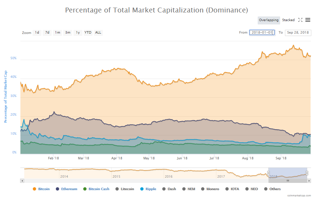Viewport: 329px width, 204px height.
Task: Click 2016 in the navigator timeline
Action: click(x=169, y=177)
